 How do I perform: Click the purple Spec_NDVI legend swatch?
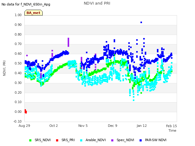pos(112,140)
